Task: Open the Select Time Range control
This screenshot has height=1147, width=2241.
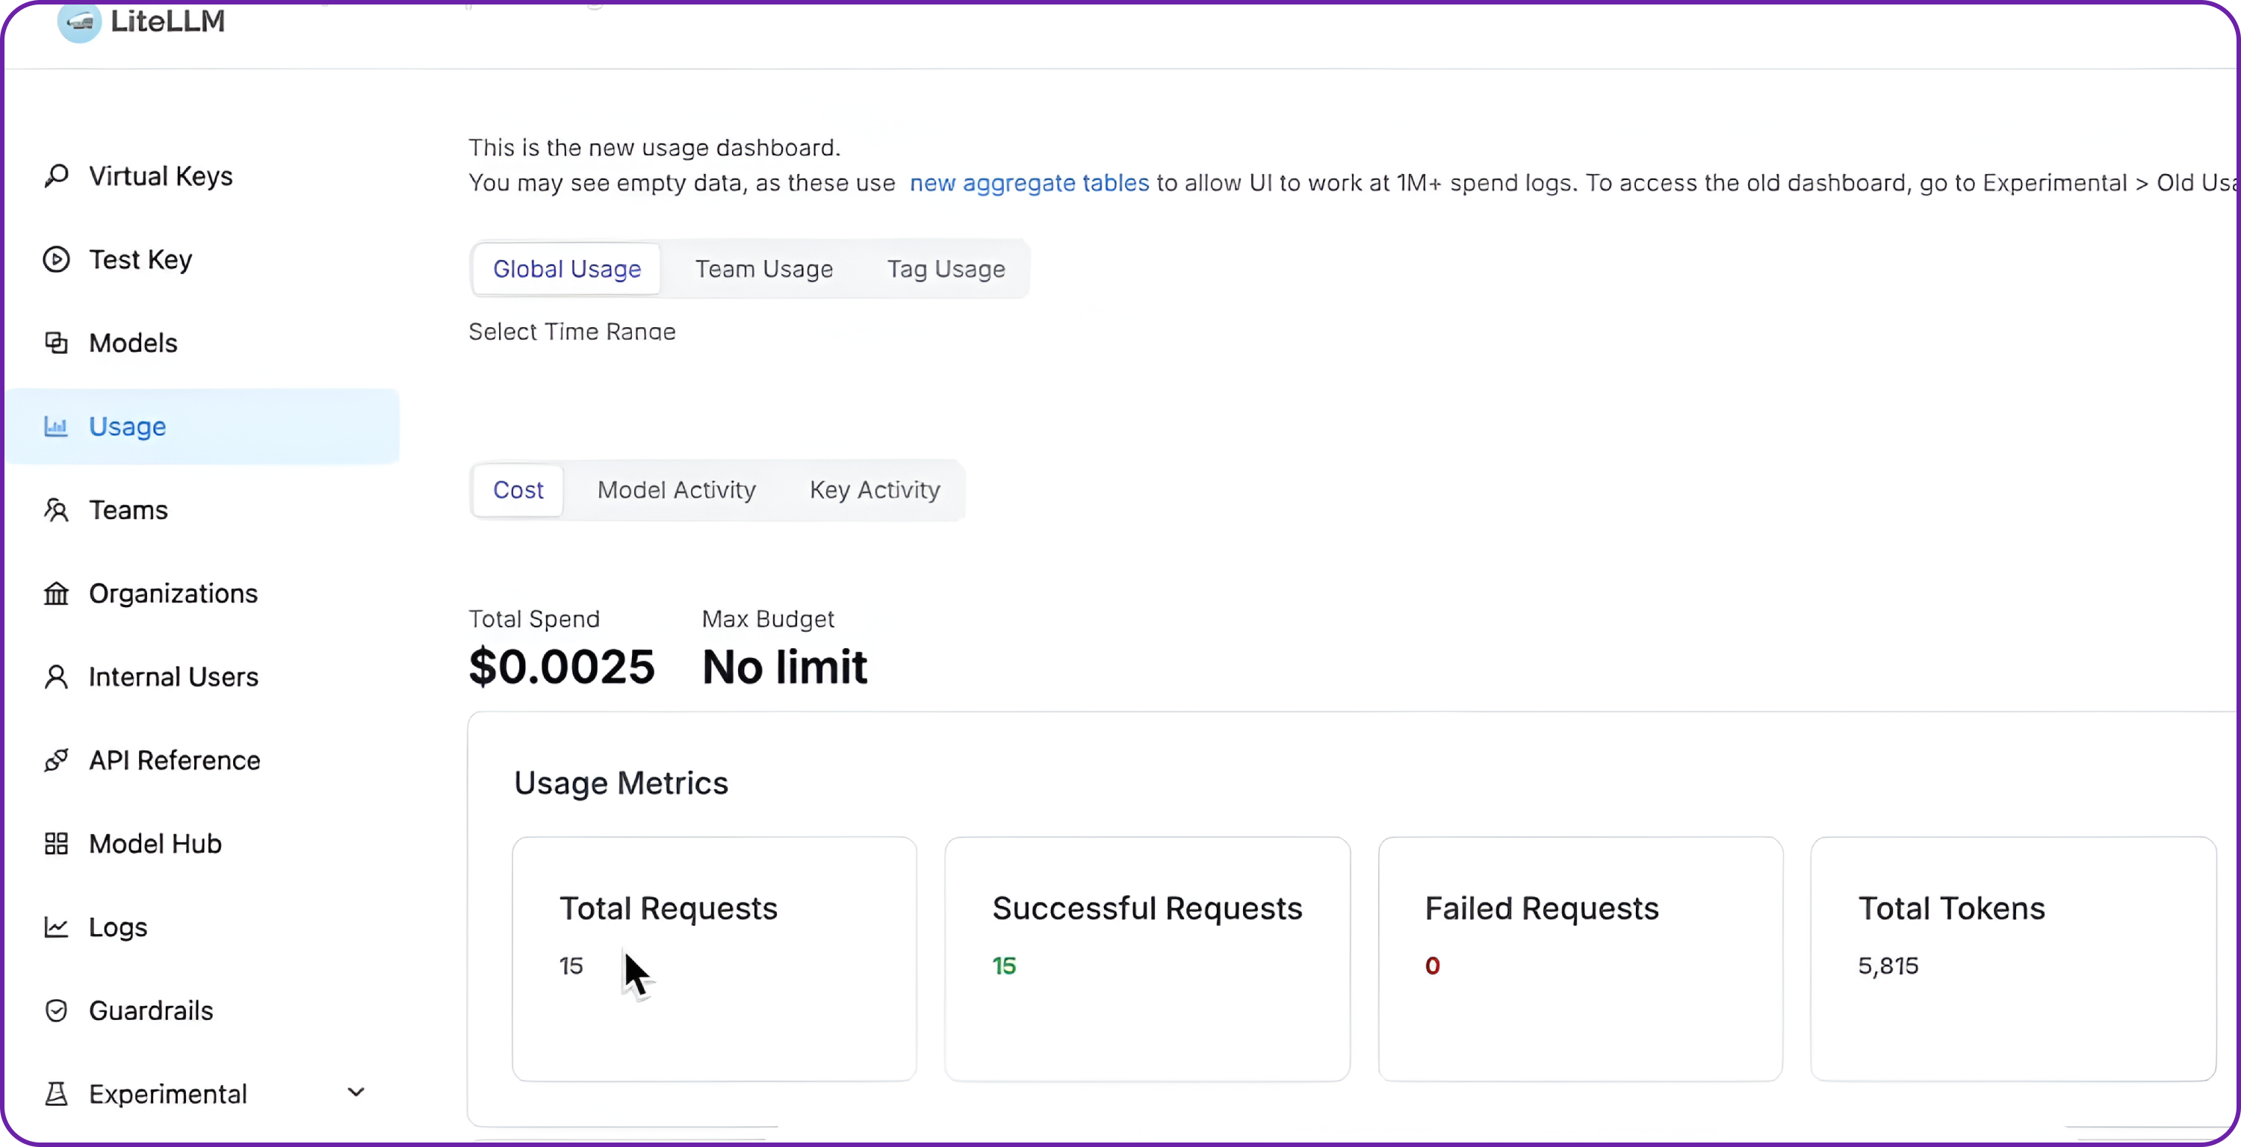Action: click(571, 332)
